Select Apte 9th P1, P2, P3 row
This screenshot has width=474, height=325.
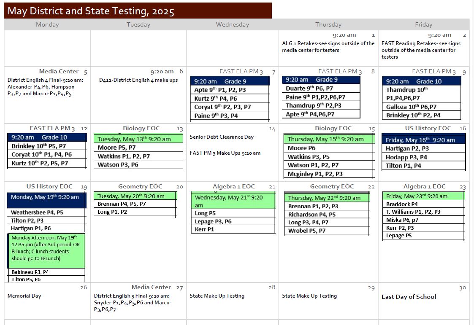point(230,90)
